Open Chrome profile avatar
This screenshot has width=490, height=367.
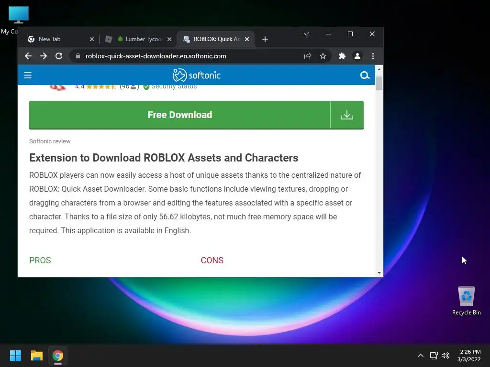(357, 56)
